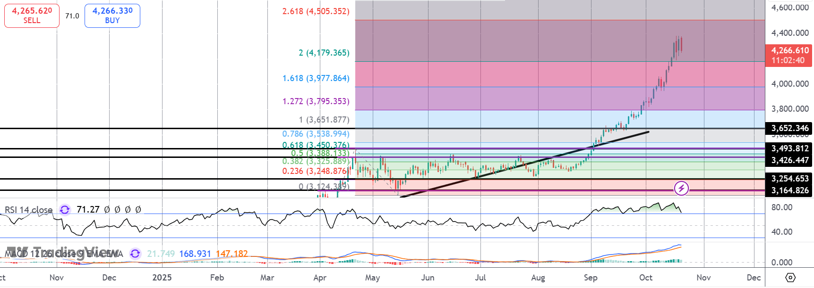Click the 3,254.653 price axis label
Screen dimensions: 814x288
pos(789,179)
